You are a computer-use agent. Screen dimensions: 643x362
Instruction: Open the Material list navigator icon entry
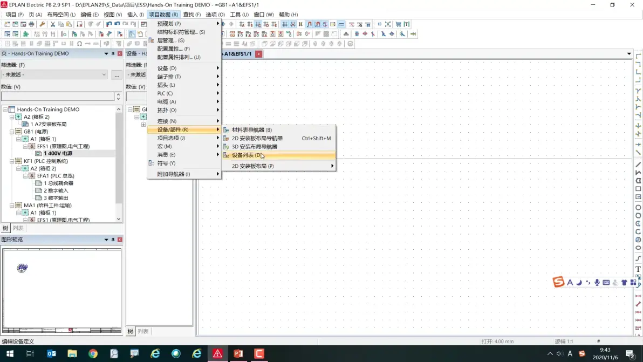(x=226, y=129)
